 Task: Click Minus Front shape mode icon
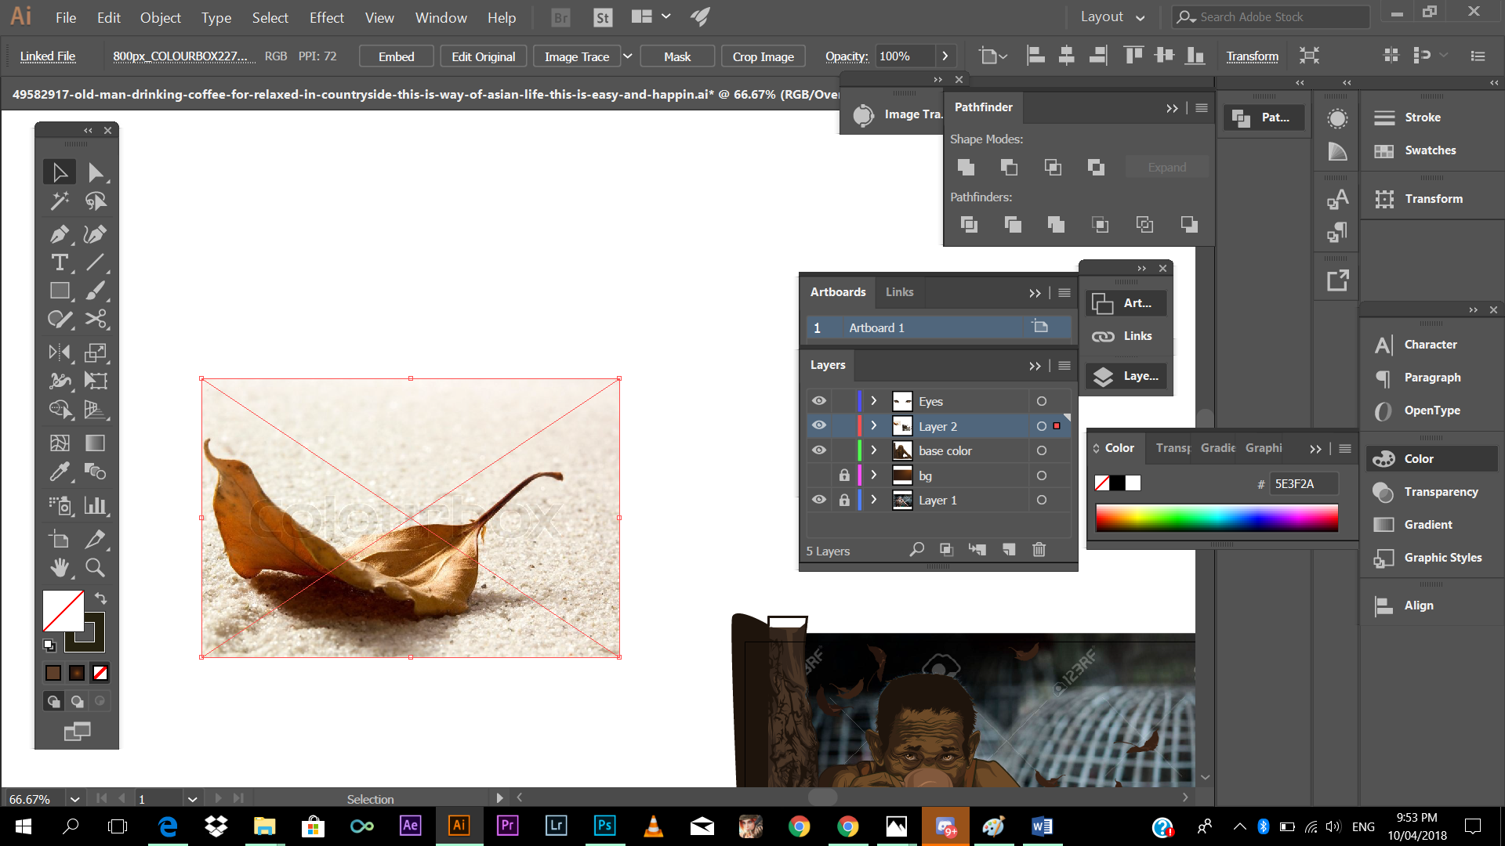tap(1009, 167)
